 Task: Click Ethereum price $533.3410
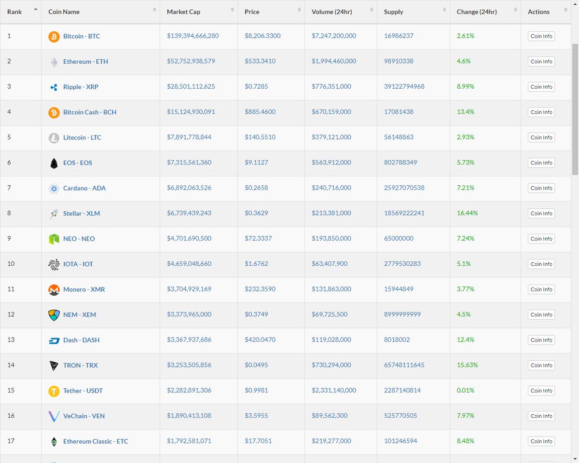click(x=260, y=61)
